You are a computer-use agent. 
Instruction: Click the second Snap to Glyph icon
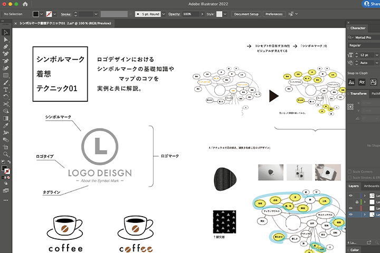click(362, 82)
